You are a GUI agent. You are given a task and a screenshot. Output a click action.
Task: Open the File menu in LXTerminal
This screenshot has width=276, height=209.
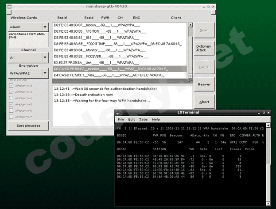click(x=121, y=119)
